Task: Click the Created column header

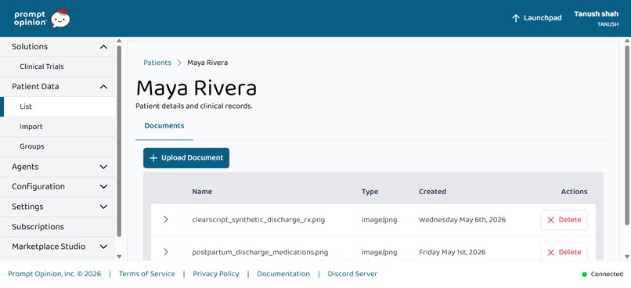Action: point(433,192)
